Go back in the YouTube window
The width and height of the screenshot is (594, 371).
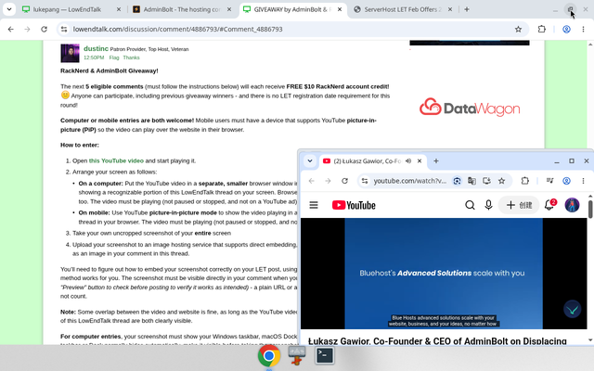[312, 181]
